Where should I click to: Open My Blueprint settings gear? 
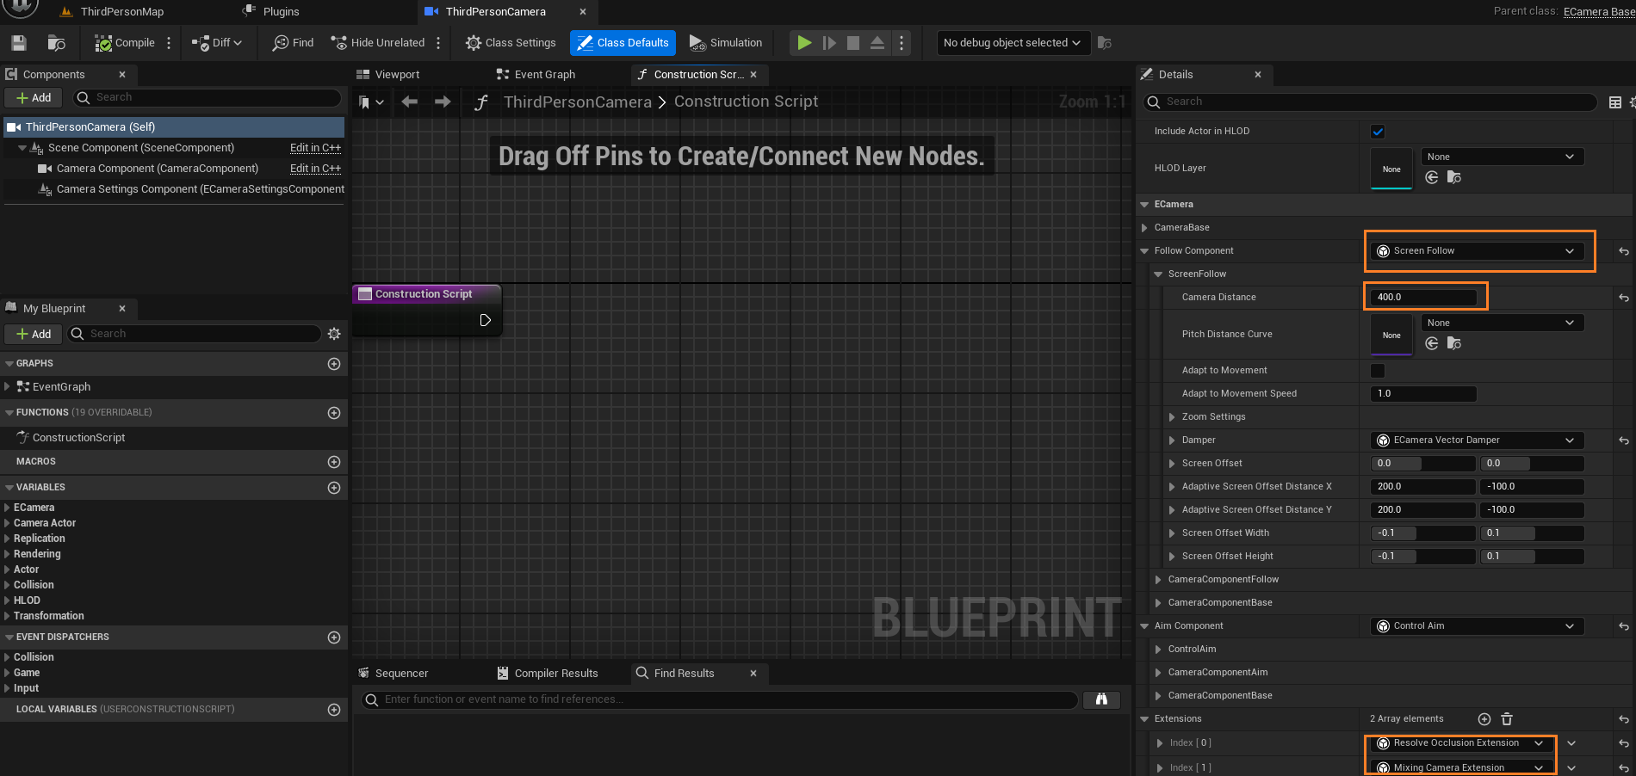point(334,334)
